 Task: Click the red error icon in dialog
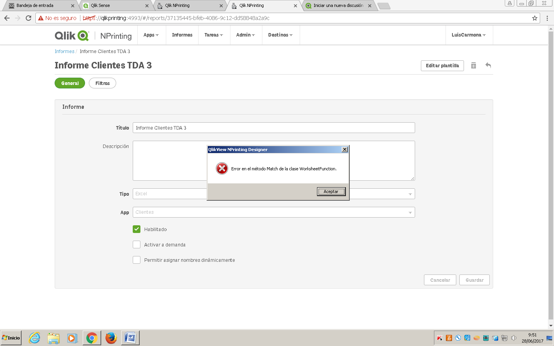point(222,168)
